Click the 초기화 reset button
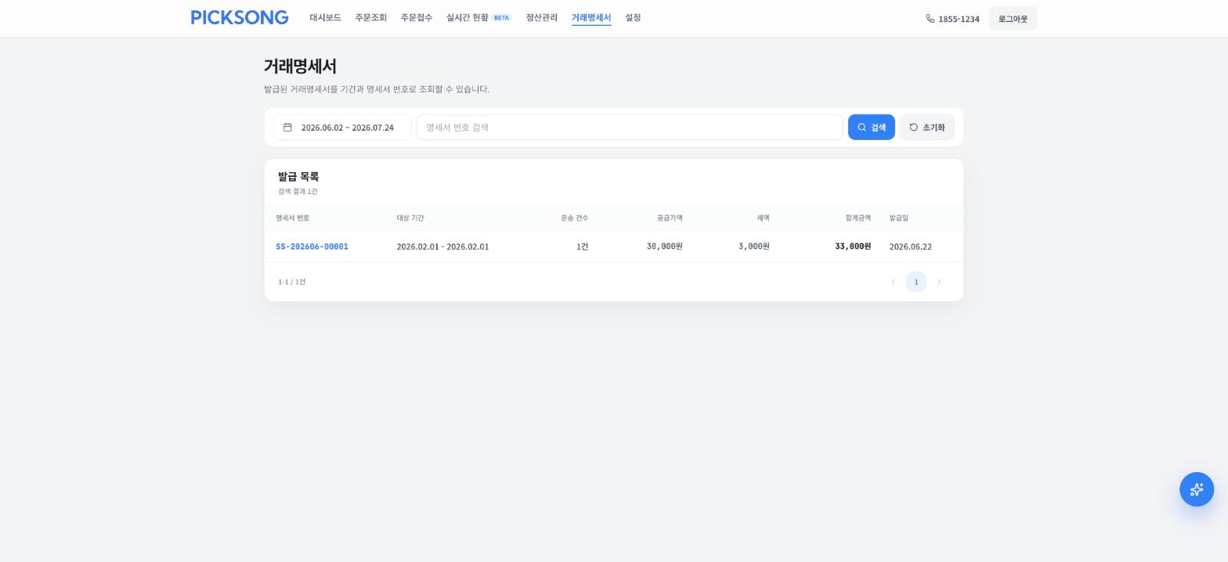This screenshot has width=1228, height=562. pyautogui.click(x=927, y=128)
